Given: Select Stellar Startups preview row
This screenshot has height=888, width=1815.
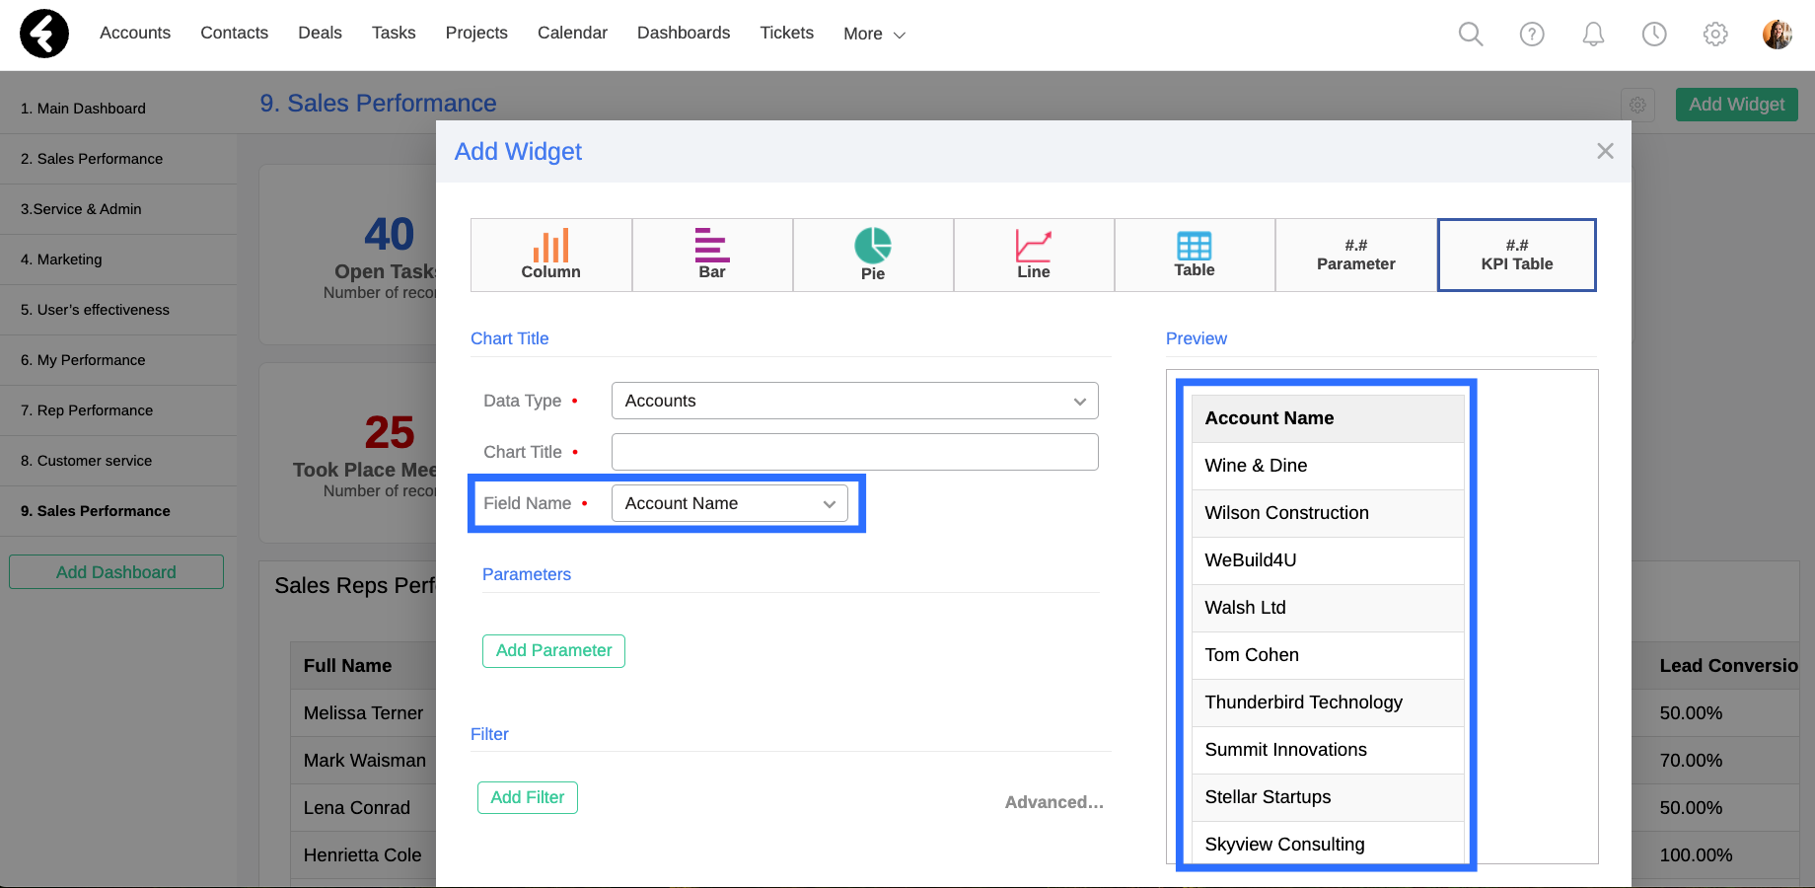Looking at the screenshot, I should tap(1328, 797).
